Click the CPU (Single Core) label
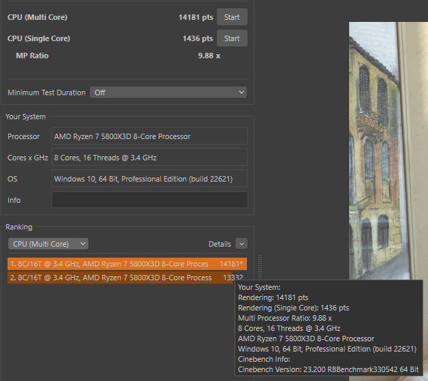The height and width of the screenshot is (381, 428). [x=39, y=38]
